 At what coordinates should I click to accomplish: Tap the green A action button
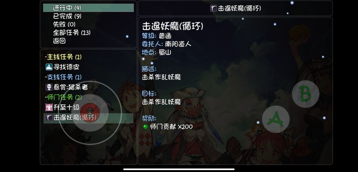click(x=275, y=119)
